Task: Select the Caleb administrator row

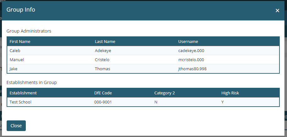Action: pos(15,50)
